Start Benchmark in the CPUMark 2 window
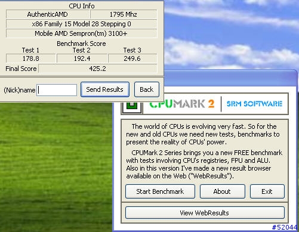Screen dimensions: 299x232 [160, 191]
